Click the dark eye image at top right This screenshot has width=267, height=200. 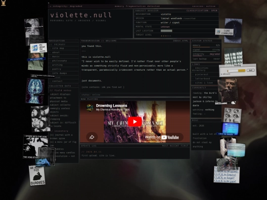point(233,31)
